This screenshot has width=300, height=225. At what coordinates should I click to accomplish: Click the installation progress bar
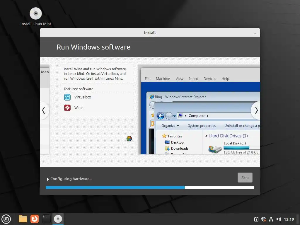150,187
